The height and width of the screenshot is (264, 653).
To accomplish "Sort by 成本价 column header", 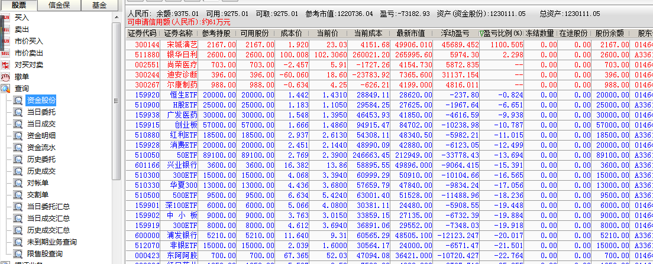I will coord(292,34).
